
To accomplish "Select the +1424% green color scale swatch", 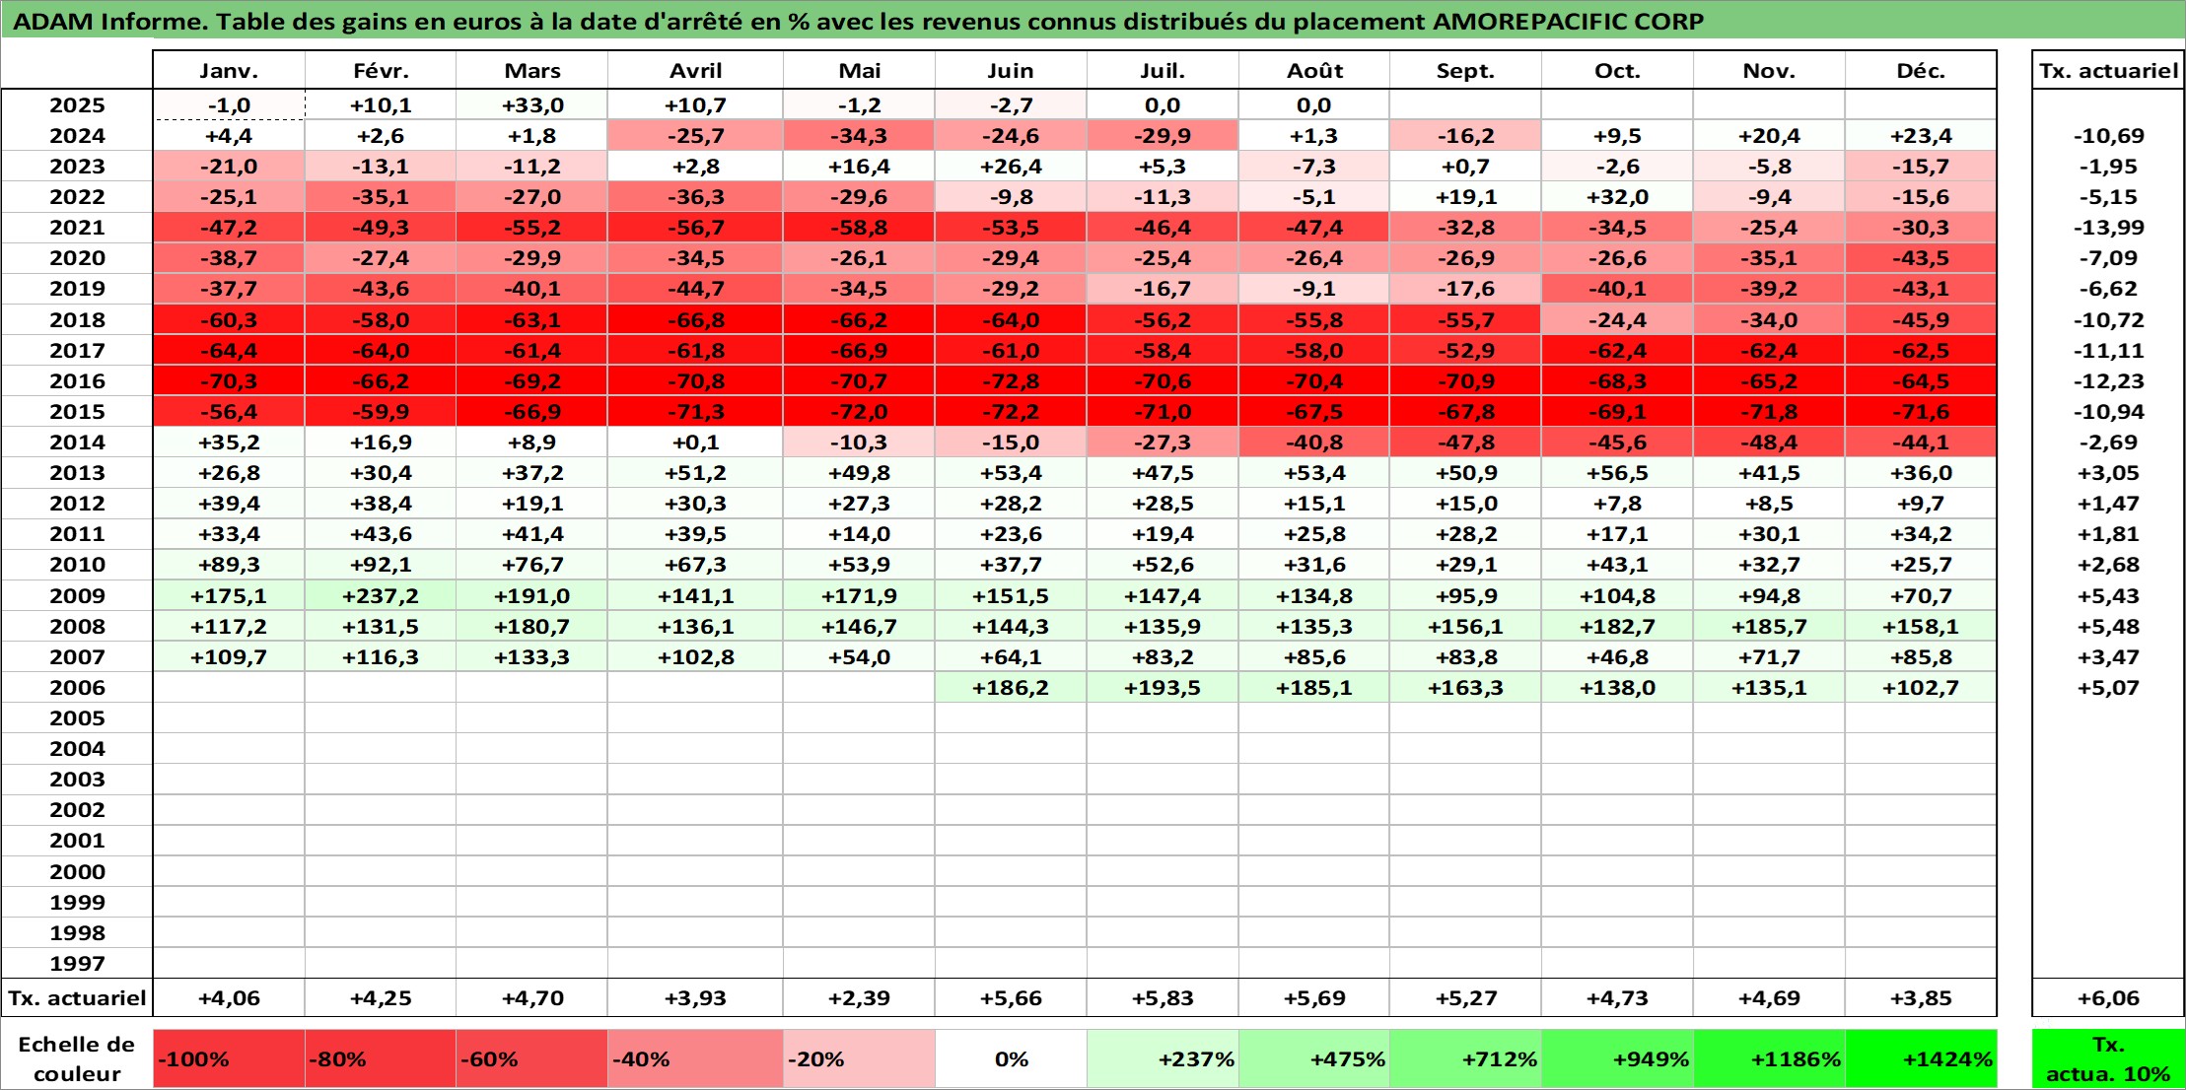I will coord(1921,1059).
